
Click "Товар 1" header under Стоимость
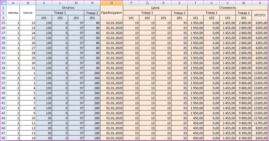(x=211, y=13)
